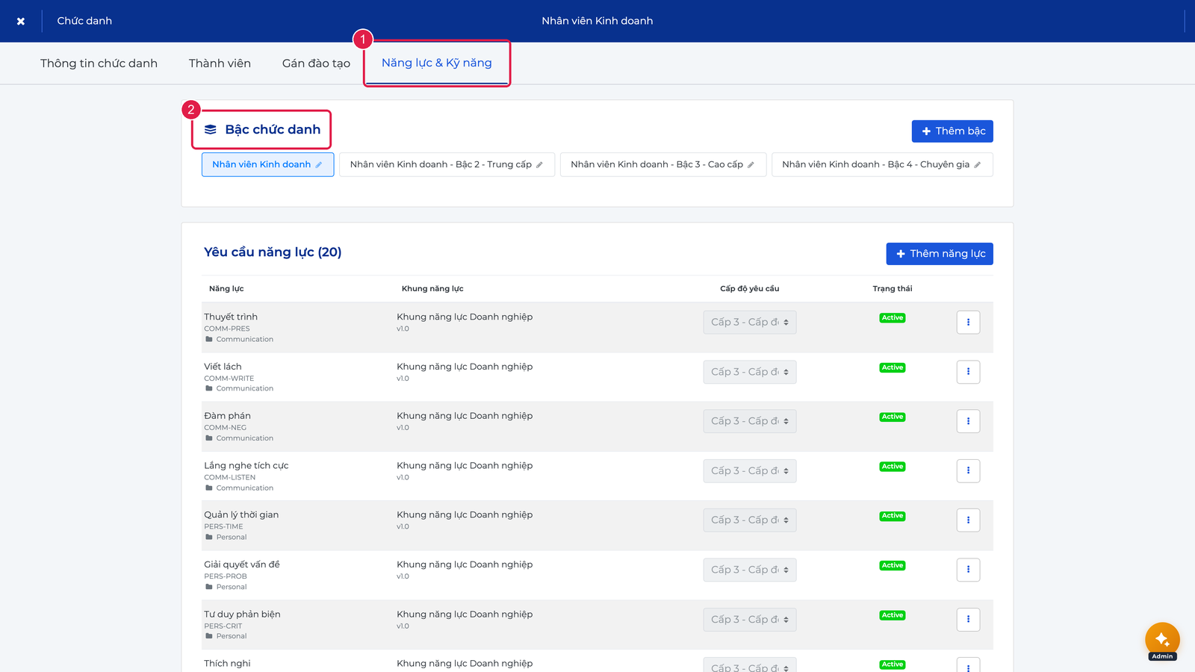Click the Thêm năng lực button
This screenshot has height=672, width=1195.
[x=940, y=254]
